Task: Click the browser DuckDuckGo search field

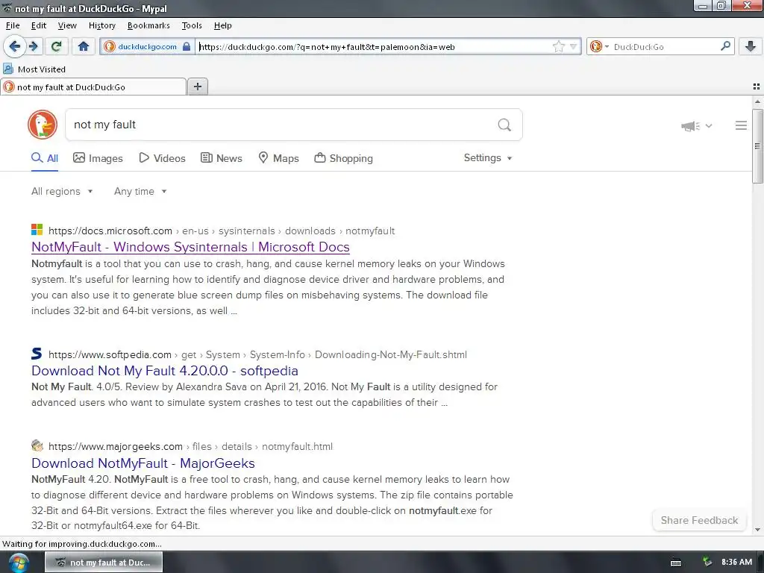Action: point(665,47)
